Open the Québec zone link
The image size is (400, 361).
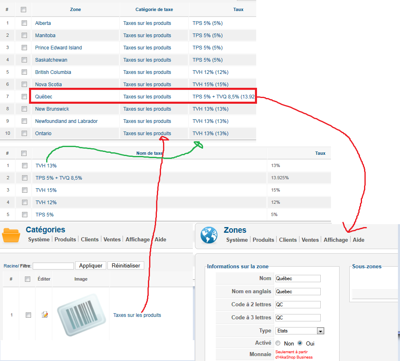(44, 97)
